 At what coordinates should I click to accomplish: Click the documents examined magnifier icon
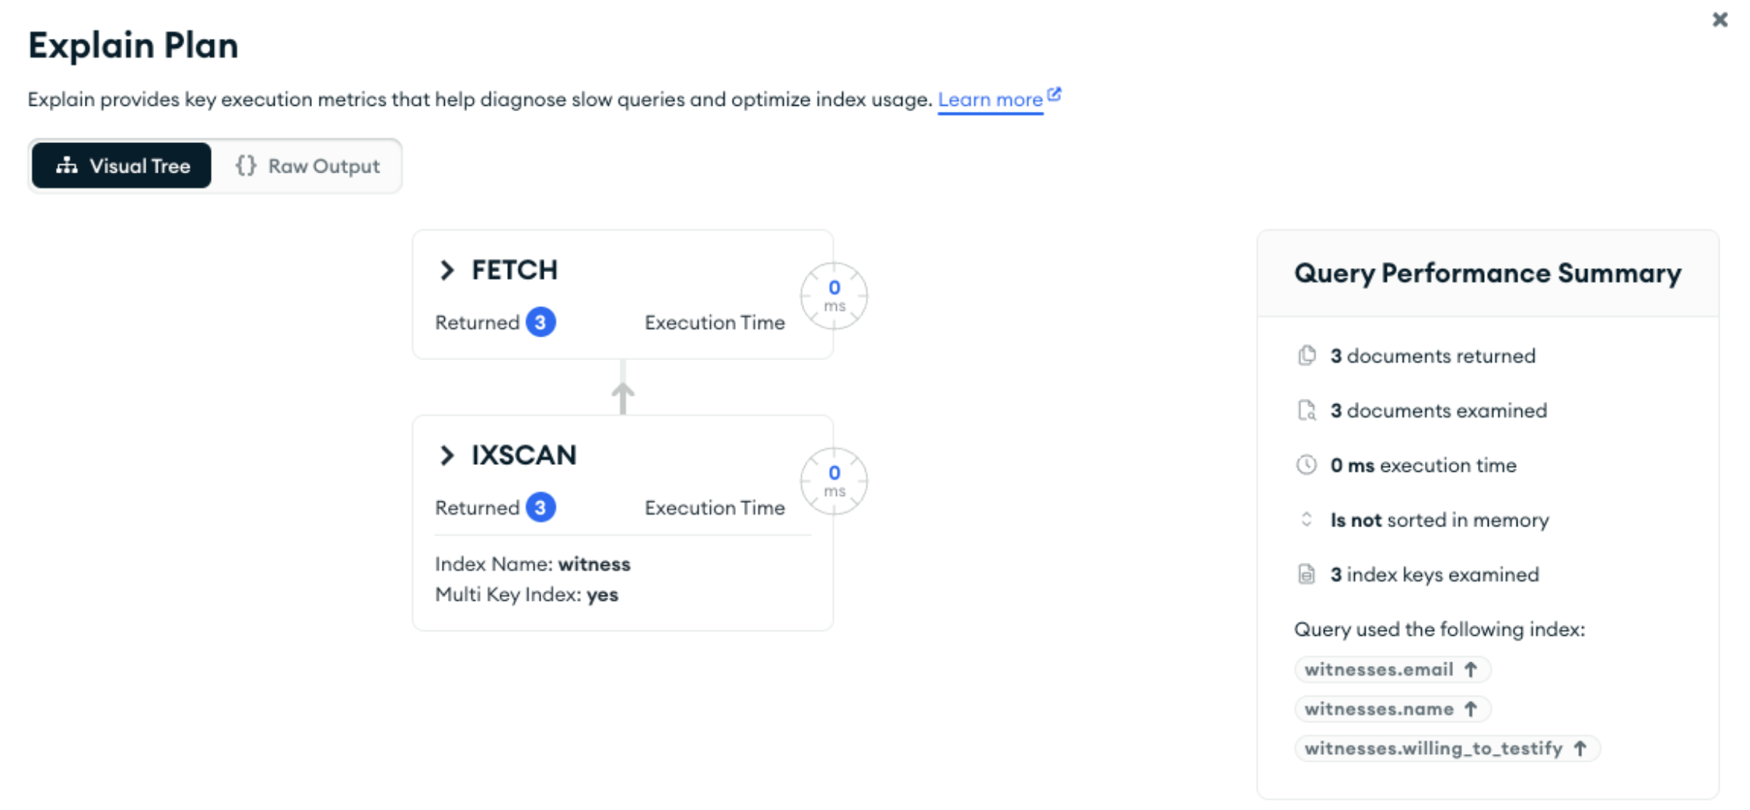(1308, 410)
